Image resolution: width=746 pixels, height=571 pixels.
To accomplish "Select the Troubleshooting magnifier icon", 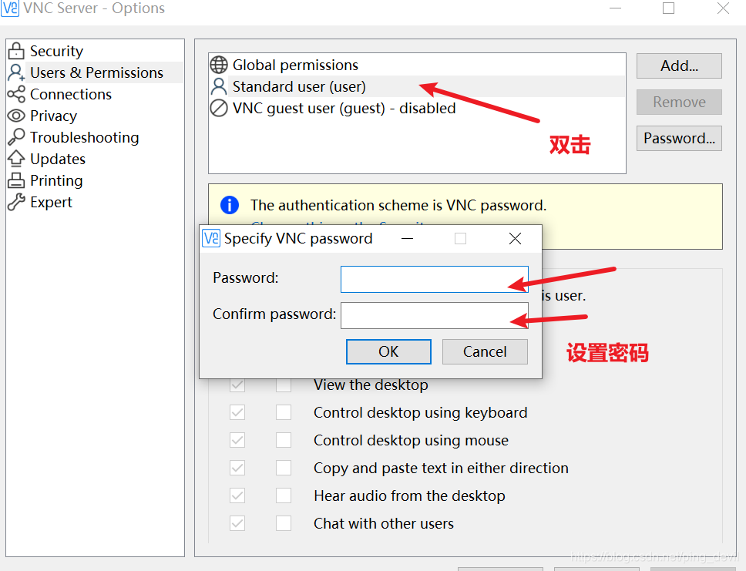I will coord(16,137).
